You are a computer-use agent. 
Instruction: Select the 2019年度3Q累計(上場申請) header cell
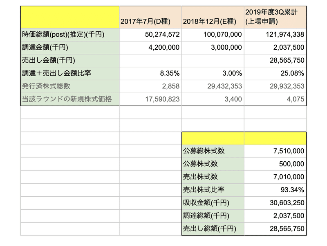(x=275, y=17)
